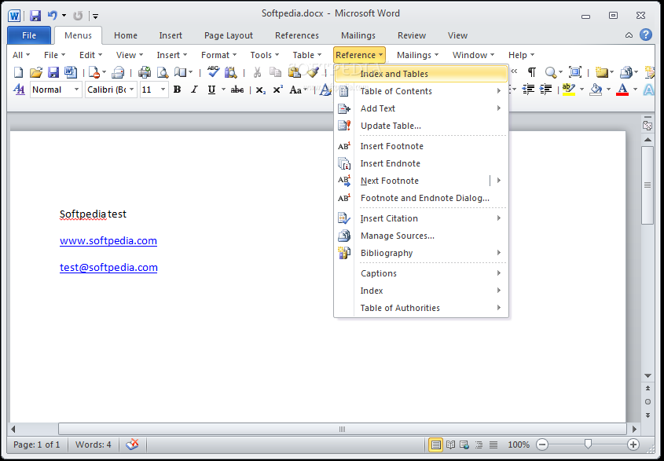Open the Mailings classic menu
Viewport: 664px width, 461px height.
click(x=417, y=55)
